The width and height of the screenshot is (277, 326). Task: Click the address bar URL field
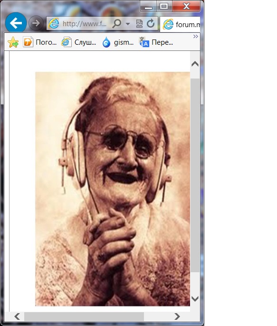click(x=84, y=24)
